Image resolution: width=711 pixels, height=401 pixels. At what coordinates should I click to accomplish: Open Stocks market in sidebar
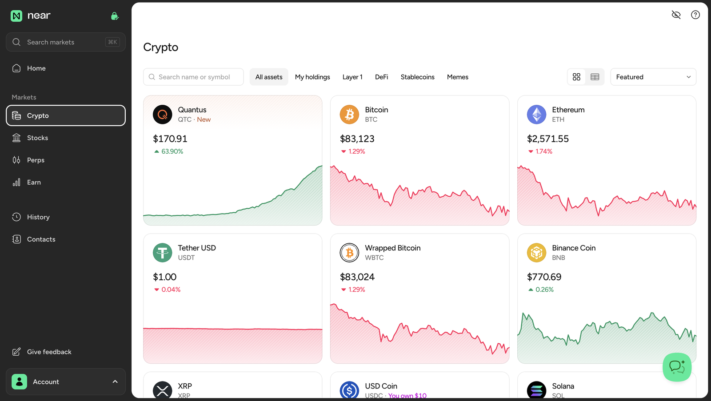pyautogui.click(x=66, y=138)
